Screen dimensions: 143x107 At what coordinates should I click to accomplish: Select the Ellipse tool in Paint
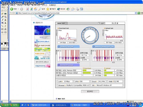coord(2,32)
